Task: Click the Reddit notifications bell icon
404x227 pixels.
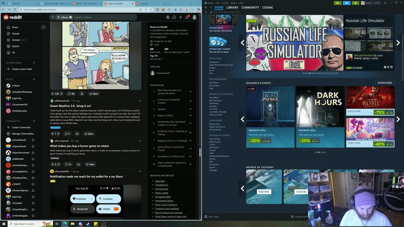Action: click(187, 17)
